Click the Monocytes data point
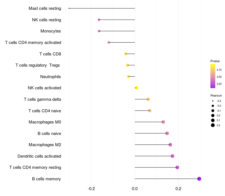This screenshot has width=225, height=196. point(99,31)
